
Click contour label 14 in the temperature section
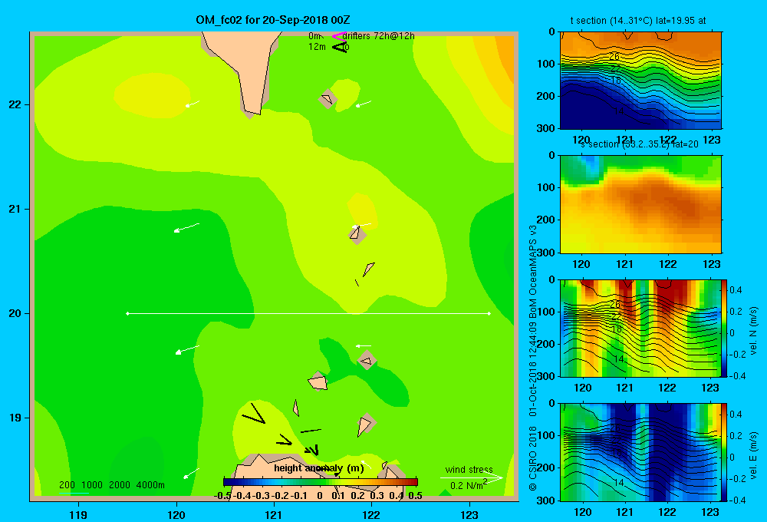tap(619, 111)
